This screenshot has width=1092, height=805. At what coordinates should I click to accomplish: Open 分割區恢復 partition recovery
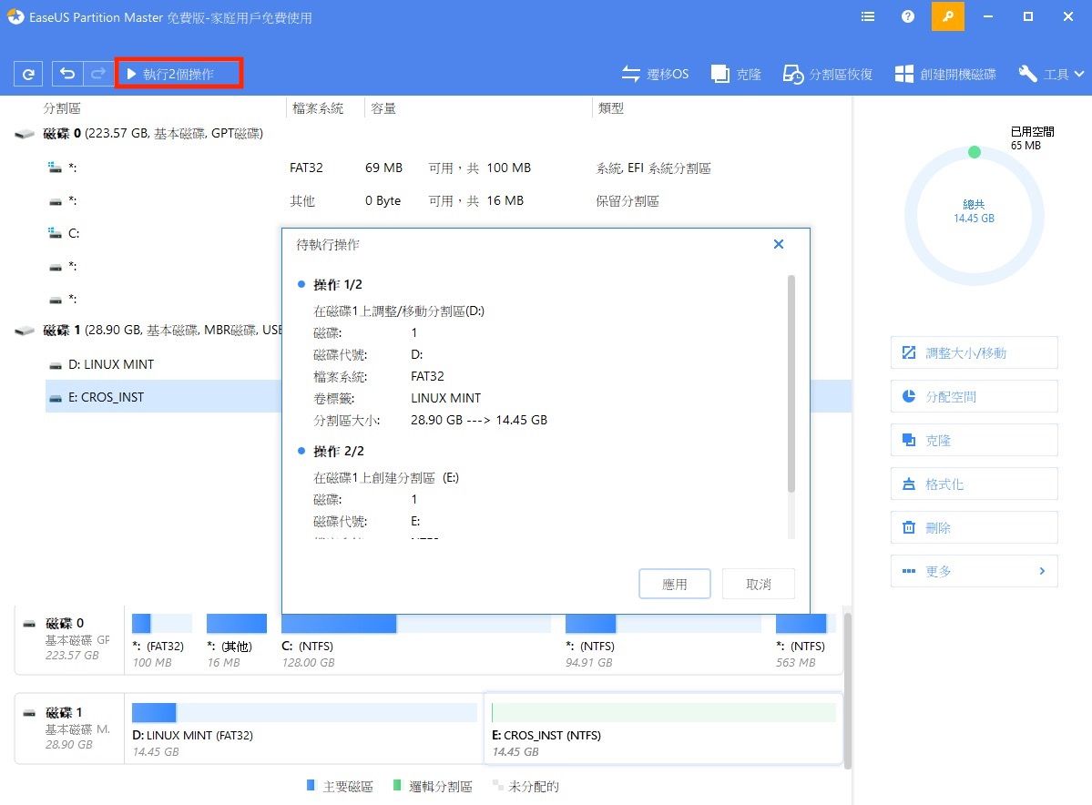[x=828, y=74]
